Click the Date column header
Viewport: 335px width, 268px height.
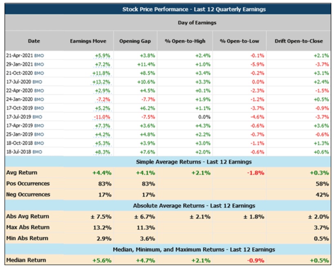(x=34, y=41)
